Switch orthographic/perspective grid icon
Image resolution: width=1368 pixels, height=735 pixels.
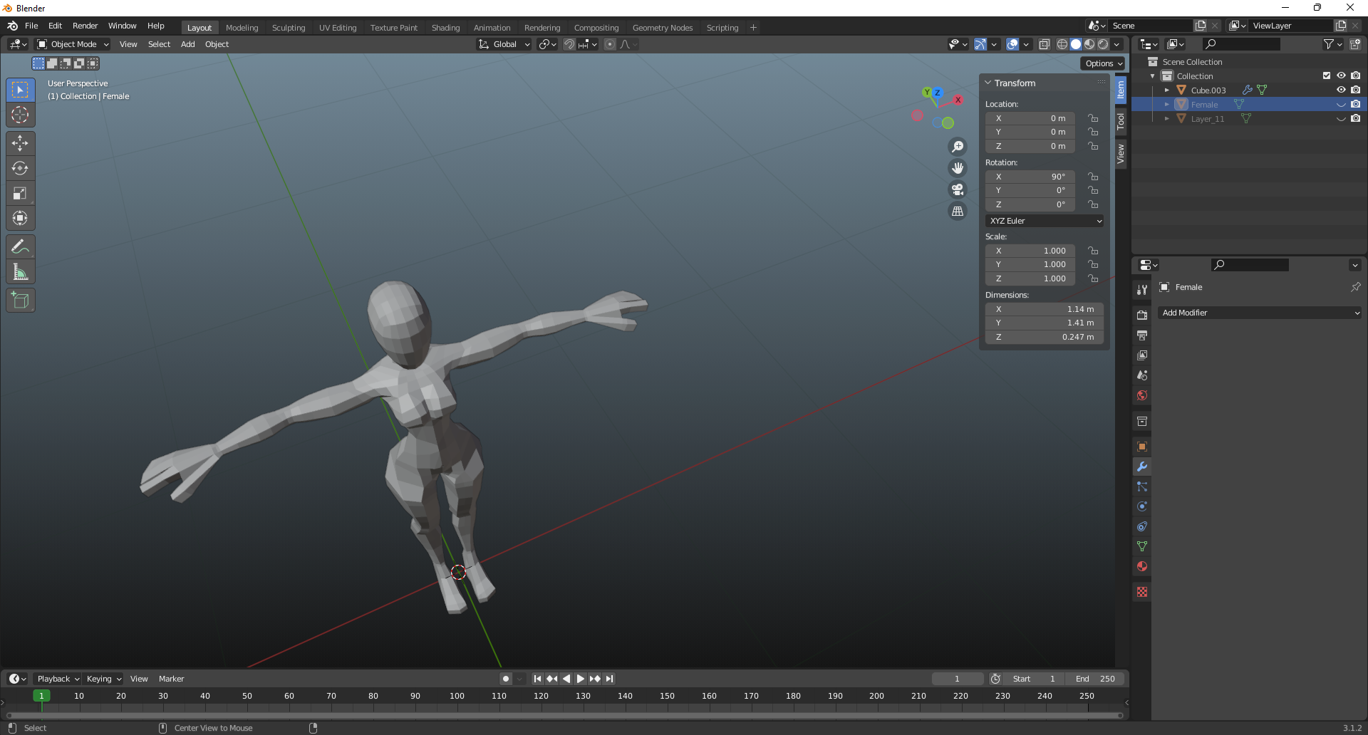tap(958, 211)
